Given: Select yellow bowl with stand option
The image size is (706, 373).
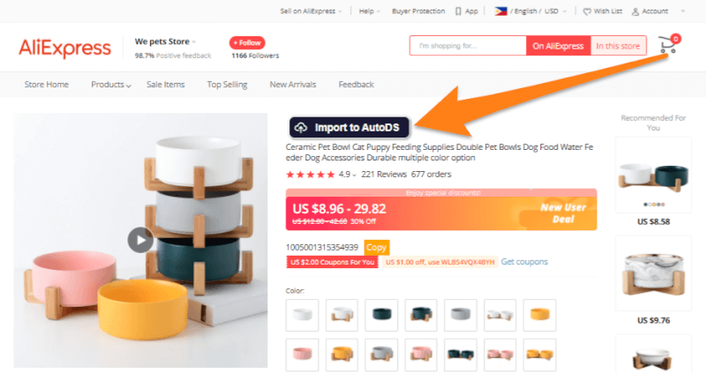Looking at the screenshot, I should pyautogui.click(x=342, y=354).
